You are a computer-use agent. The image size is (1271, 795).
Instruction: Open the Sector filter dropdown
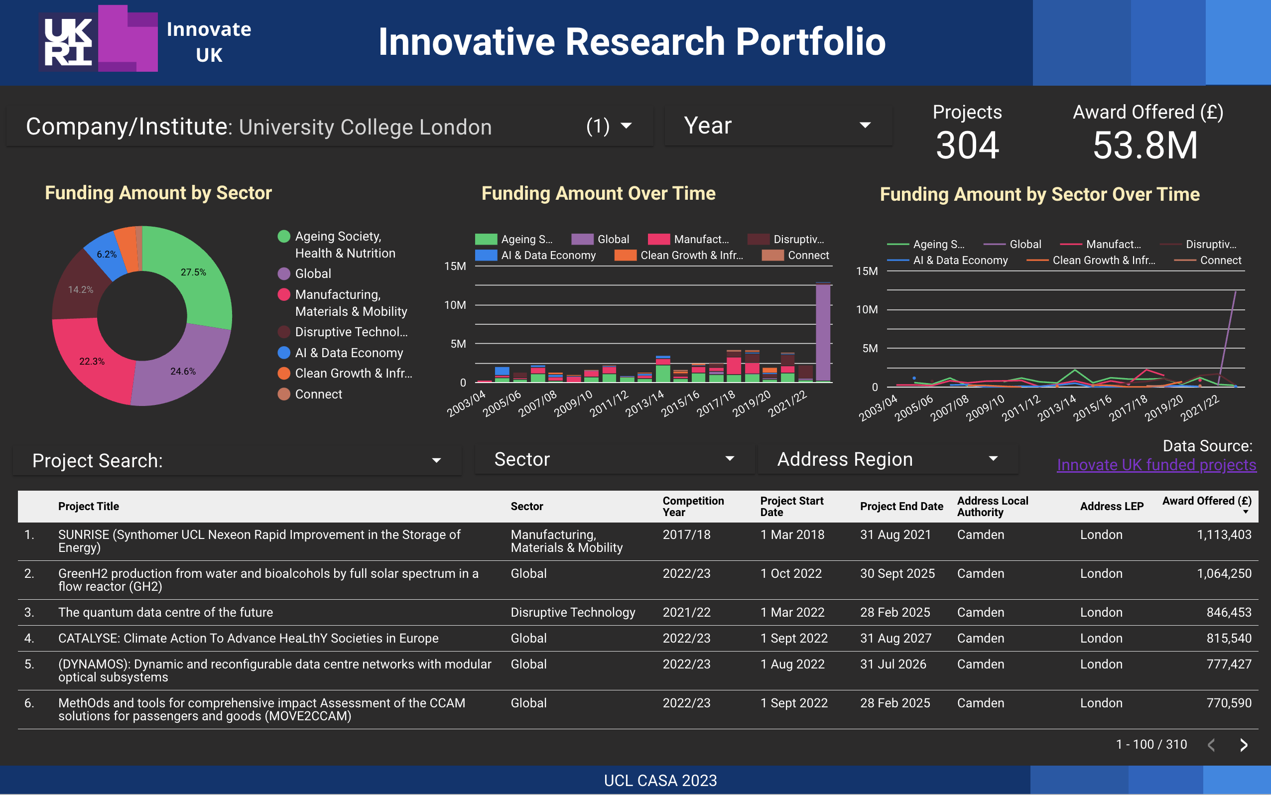(614, 459)
